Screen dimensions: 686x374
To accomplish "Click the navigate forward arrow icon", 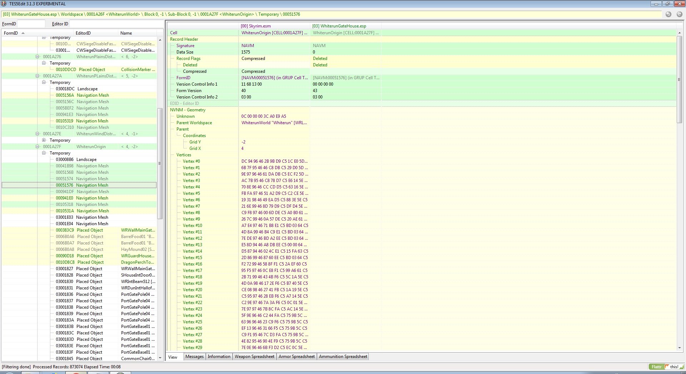I will click(679, 14).
